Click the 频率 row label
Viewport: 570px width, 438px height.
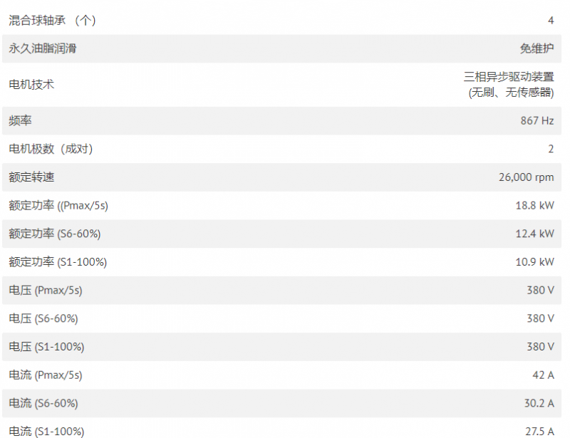[20, 120]
